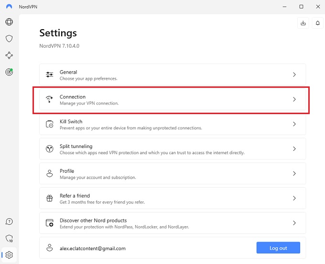Open the shield Threat Protection sidebar icon
325x264 pixels.
[9, 39]
